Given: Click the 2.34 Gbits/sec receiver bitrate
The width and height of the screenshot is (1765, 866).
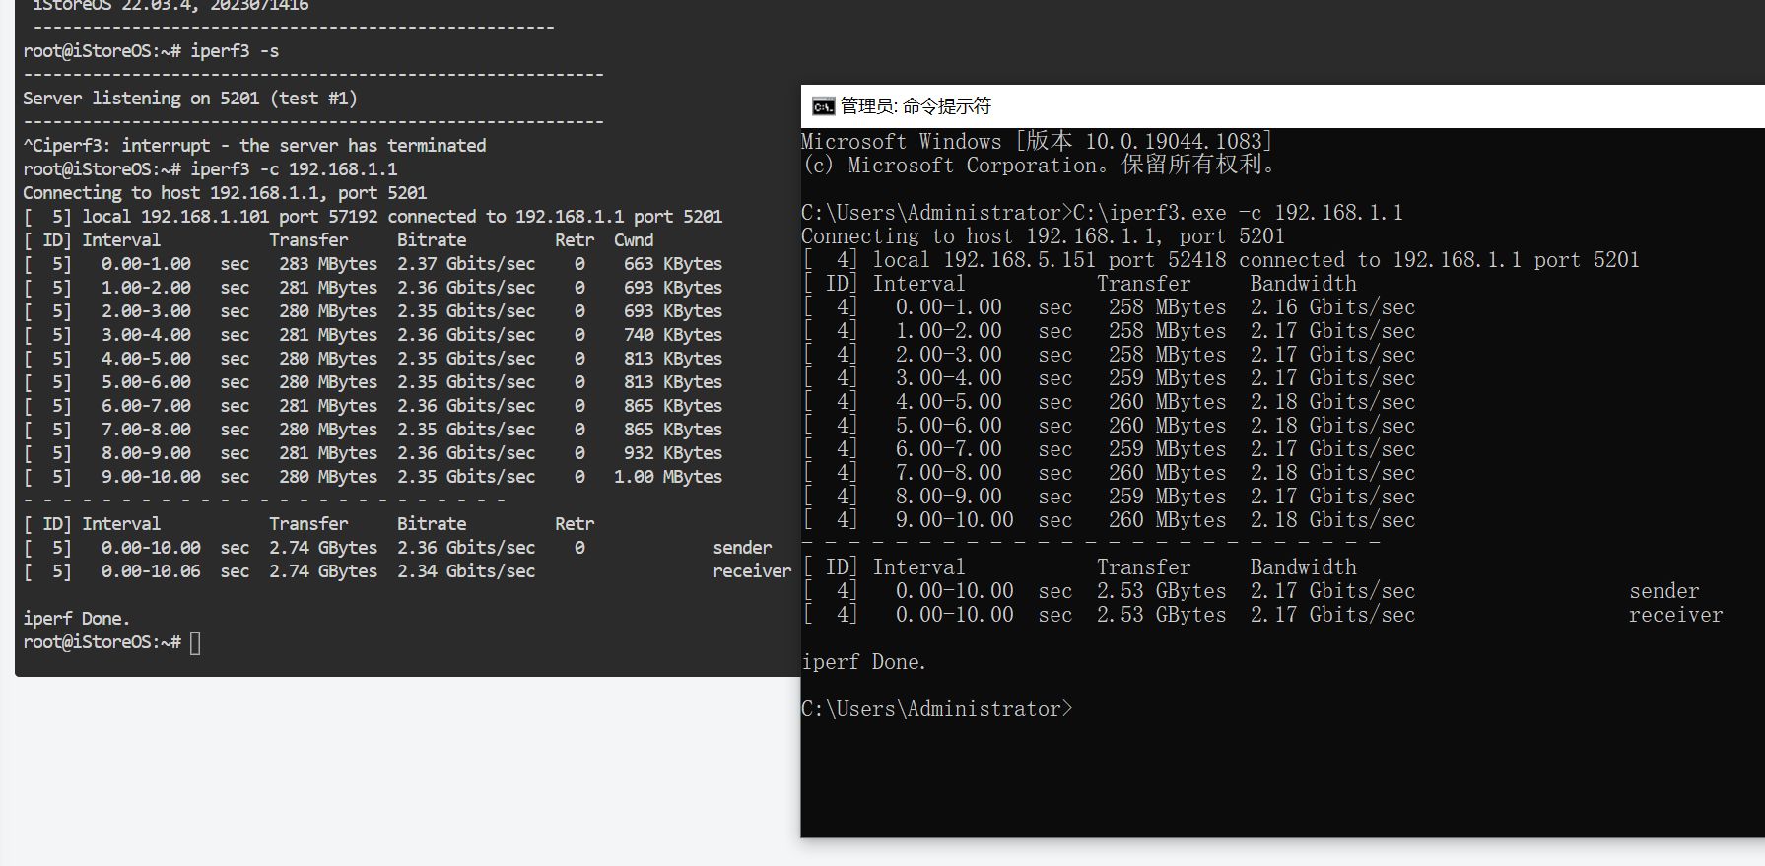Looking at the screenshot, I should click(465, 571).
